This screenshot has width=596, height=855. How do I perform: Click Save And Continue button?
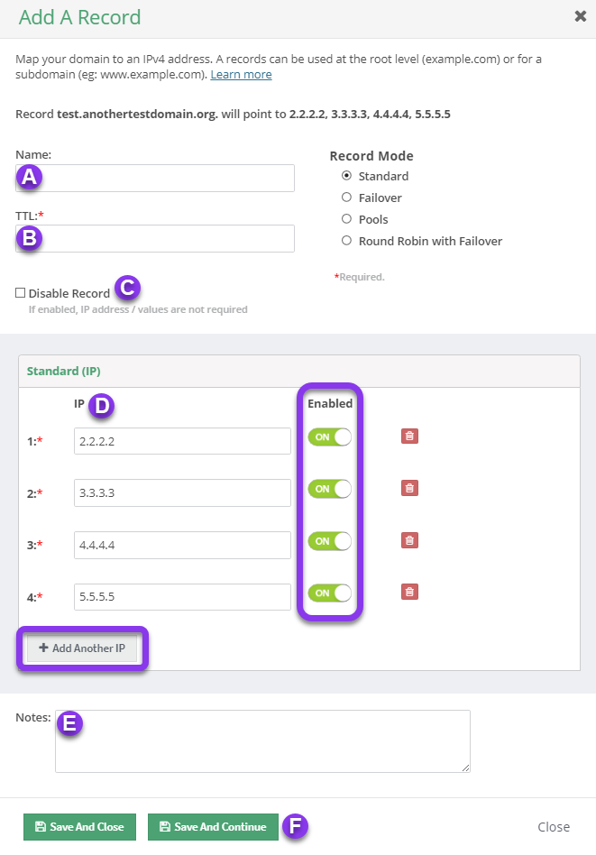[x=213, y=827]
